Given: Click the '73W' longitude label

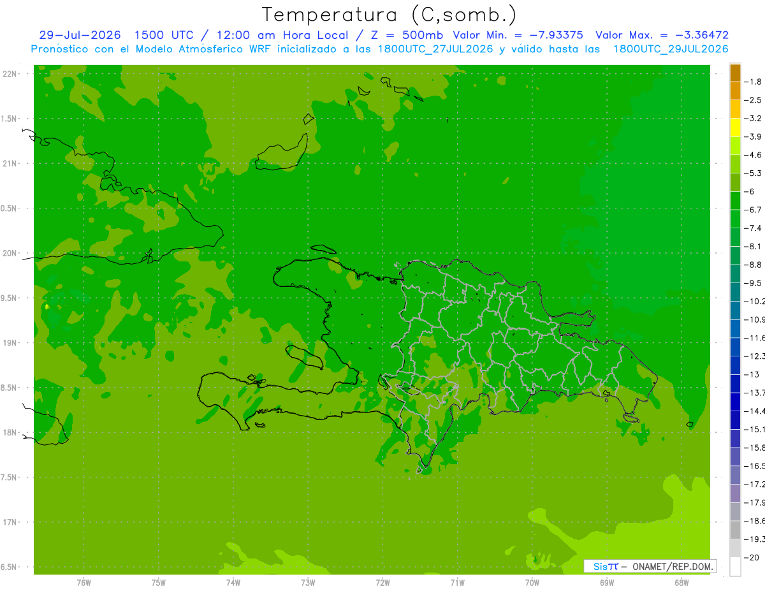Looking at the screenshot, I should (x=308, y=583).
